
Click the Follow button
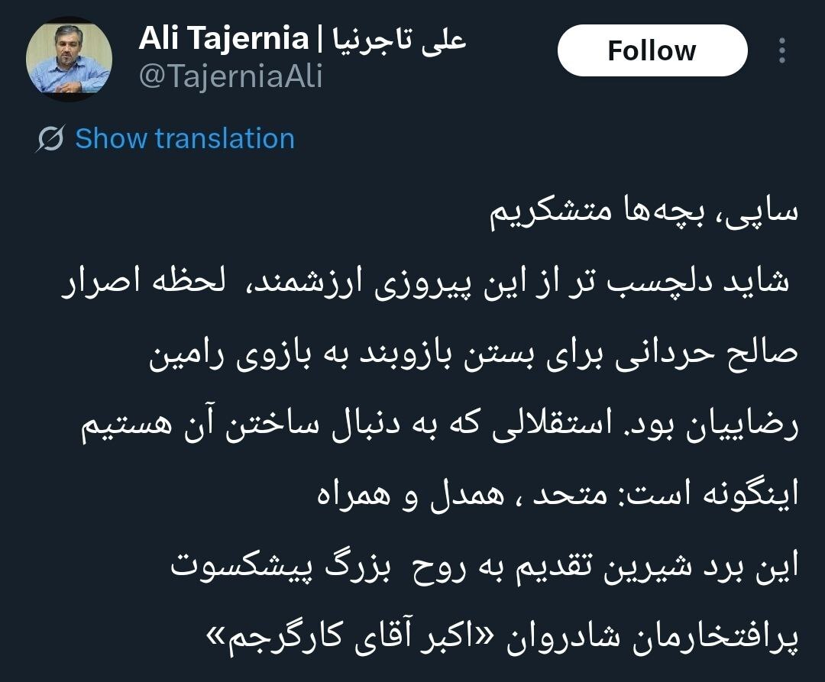coord(652,50)
